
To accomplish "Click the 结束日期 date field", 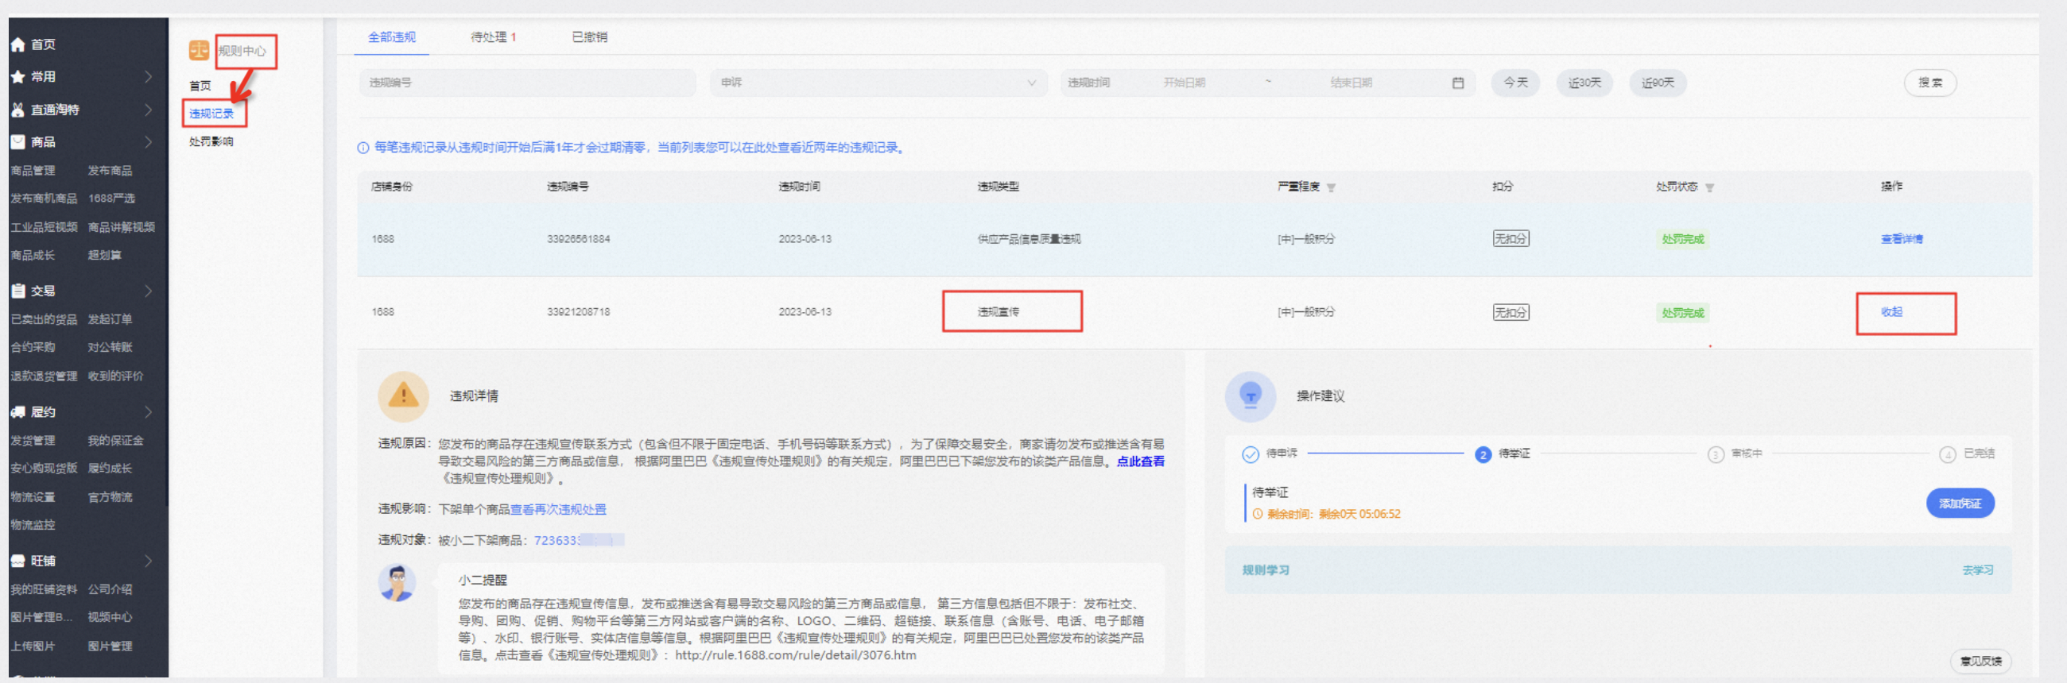I will (x=1351, y=83).
